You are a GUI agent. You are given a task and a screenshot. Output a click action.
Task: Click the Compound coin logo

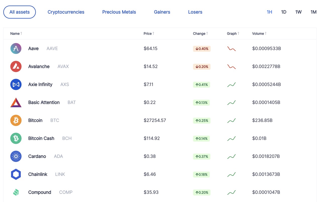point(16,192)
